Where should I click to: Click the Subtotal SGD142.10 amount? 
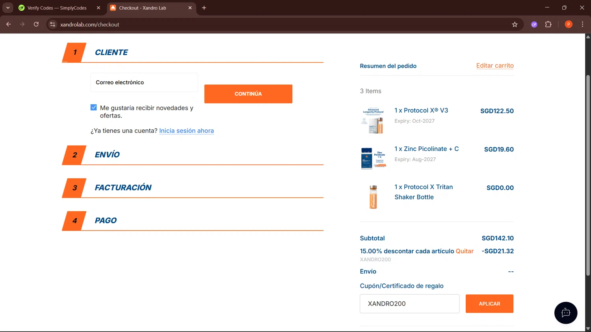[498, 238]
